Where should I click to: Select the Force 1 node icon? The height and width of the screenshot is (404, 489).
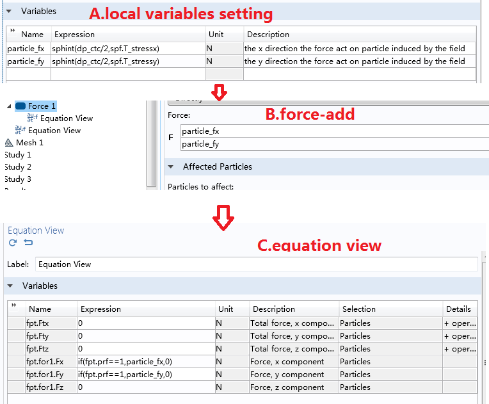(20, 106)
